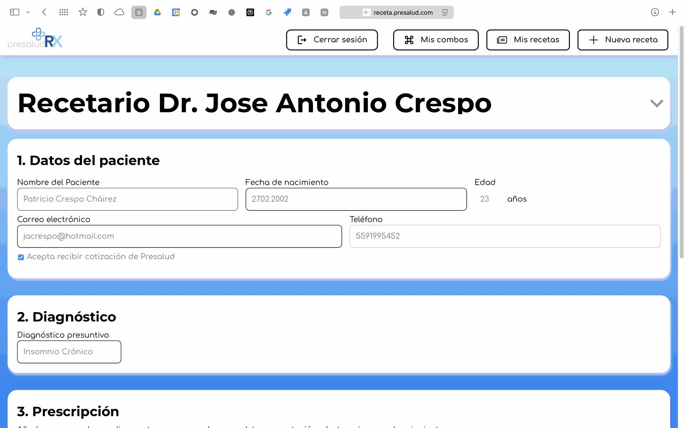Click the browser back arrow
The width and height of the screenshot is (685, 428).
[44, 12]
